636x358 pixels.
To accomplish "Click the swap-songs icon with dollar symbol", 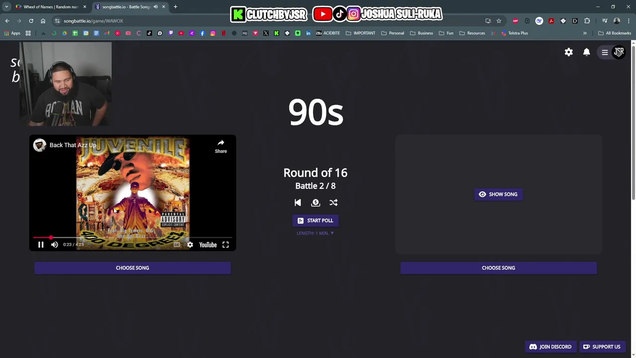I will coord(316,202).
